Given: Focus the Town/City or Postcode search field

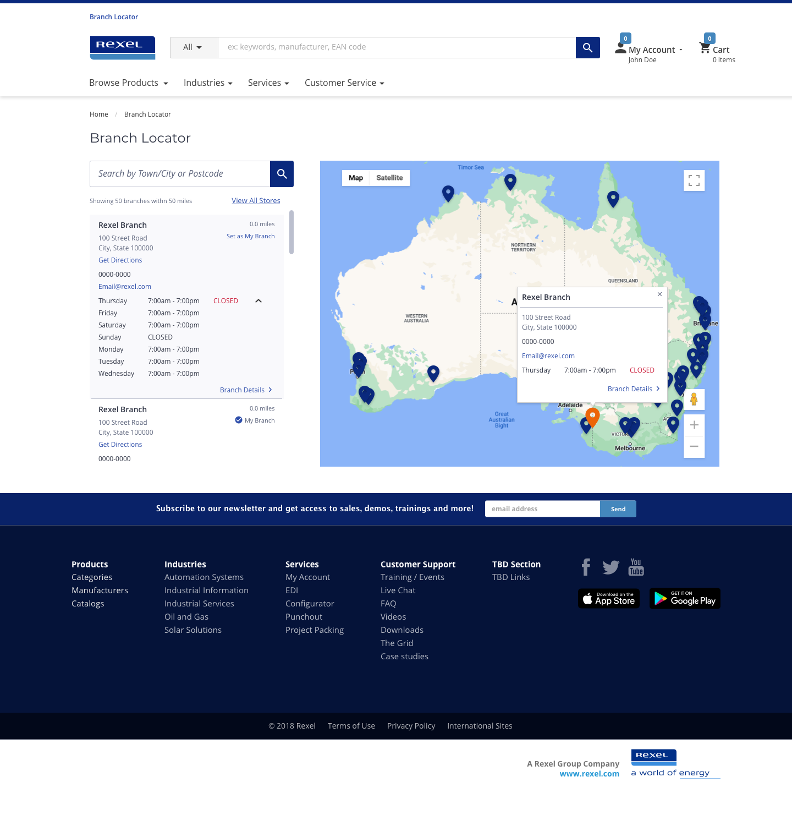Looking at the screenshot, I should (x=180, y=174).
